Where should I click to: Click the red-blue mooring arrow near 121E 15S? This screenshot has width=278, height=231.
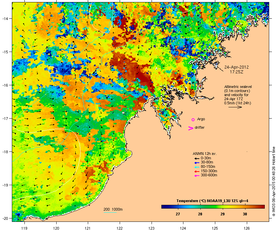tap(92, 58)
